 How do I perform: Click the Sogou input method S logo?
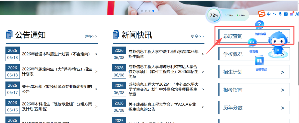[262, 14]
